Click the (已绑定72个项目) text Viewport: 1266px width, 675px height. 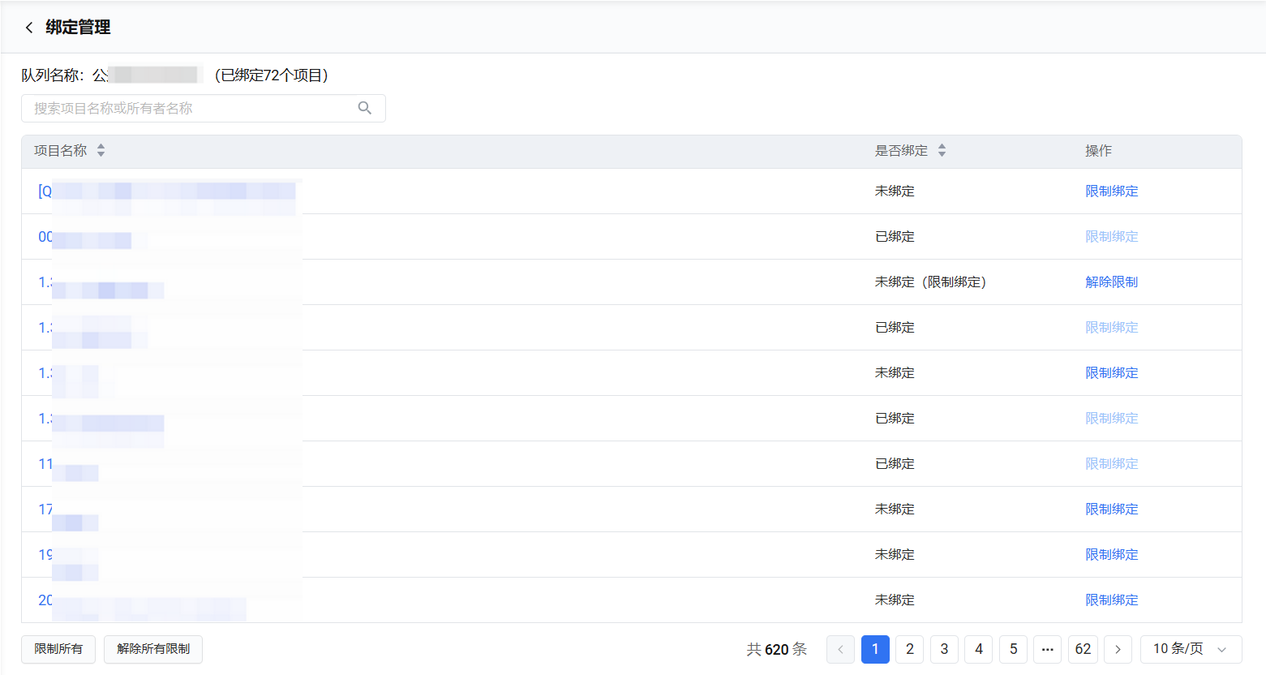[271, 75]
